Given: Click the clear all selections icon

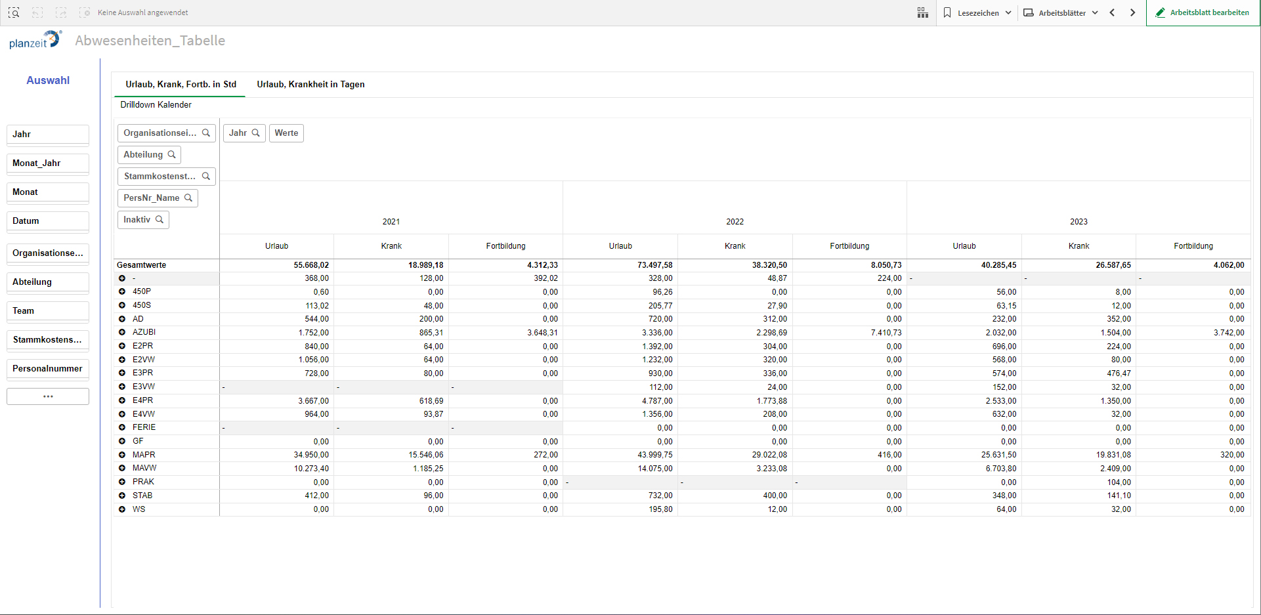Looking at the screenshot, I should point(85,12).
